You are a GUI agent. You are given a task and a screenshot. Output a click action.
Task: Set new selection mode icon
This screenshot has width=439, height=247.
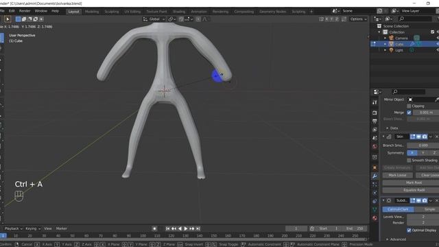[18, 19]
